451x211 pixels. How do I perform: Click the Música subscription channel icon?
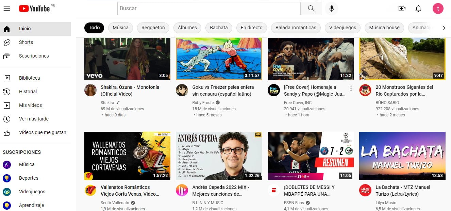pos(7,164)
